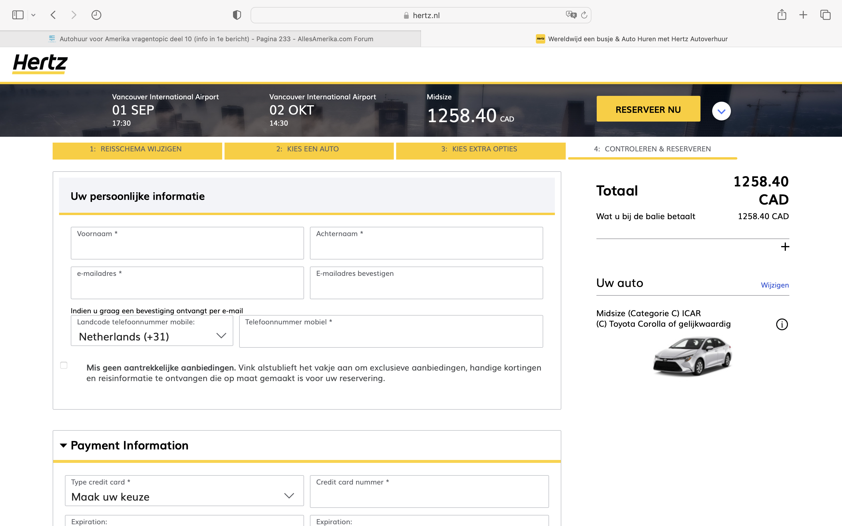Switch to the AllesAmerika forum tab

[210, 39]
